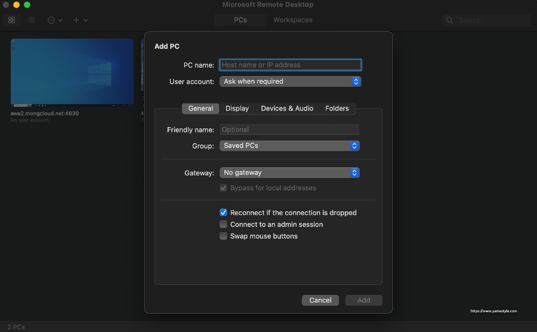Enable Connect to an admin session
Viewport: 537px width, 332px height.
pos(223,224)
